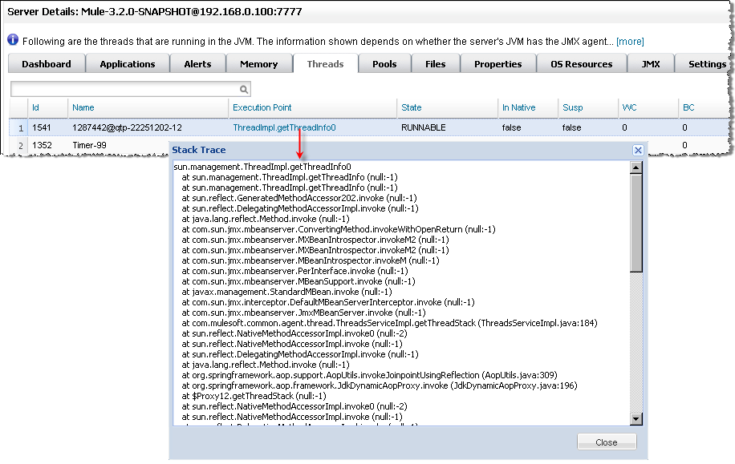This screenshot has height=464, width=735.
Task: Switch to the Files tab
Action: point(436,64)
